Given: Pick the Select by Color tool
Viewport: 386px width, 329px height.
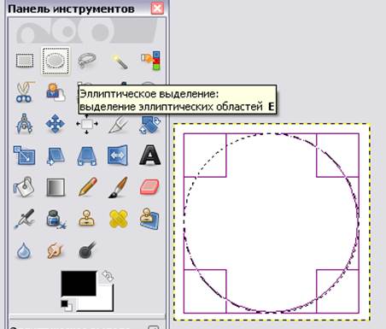Looking at the screenshot, I should (x=150, y=61).
